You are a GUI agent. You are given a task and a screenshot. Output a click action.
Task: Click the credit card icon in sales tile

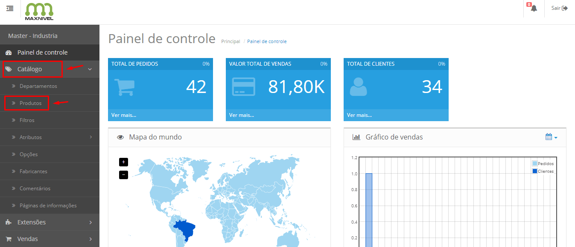tap(243, 87)
